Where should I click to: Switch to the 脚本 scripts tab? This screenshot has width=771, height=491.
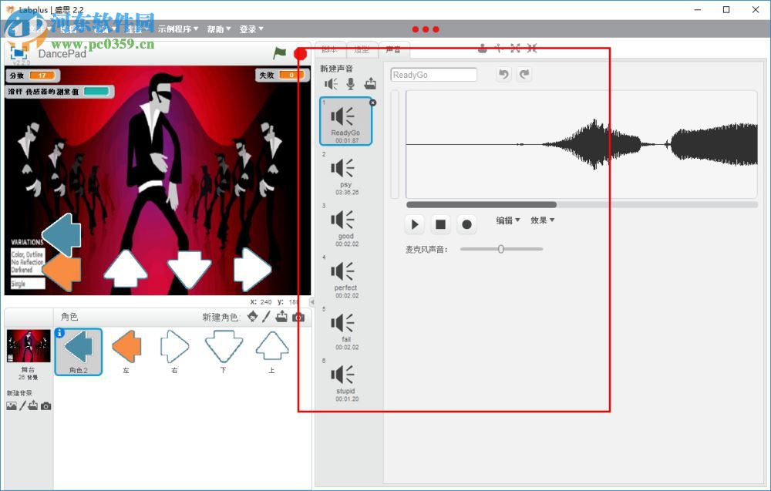[330, 49]
